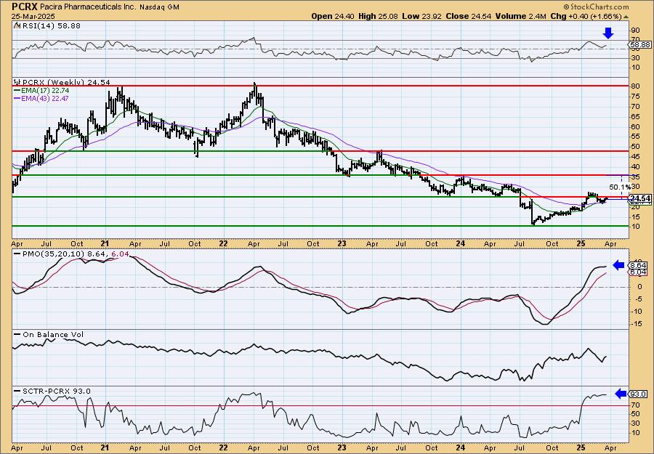Click year 24 label on the bottom time axis
The image size is (654, 454).
pos(461,447)
